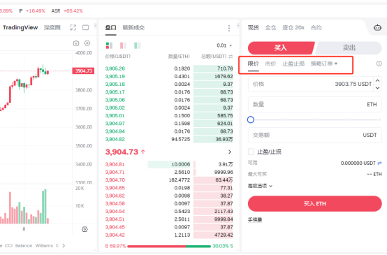
Task: Select the 合约 futures tab
Action: click(x=316, y=28)
